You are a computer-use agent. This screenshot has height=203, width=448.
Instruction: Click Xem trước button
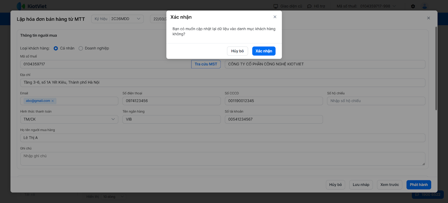click(x=389, y=185)
